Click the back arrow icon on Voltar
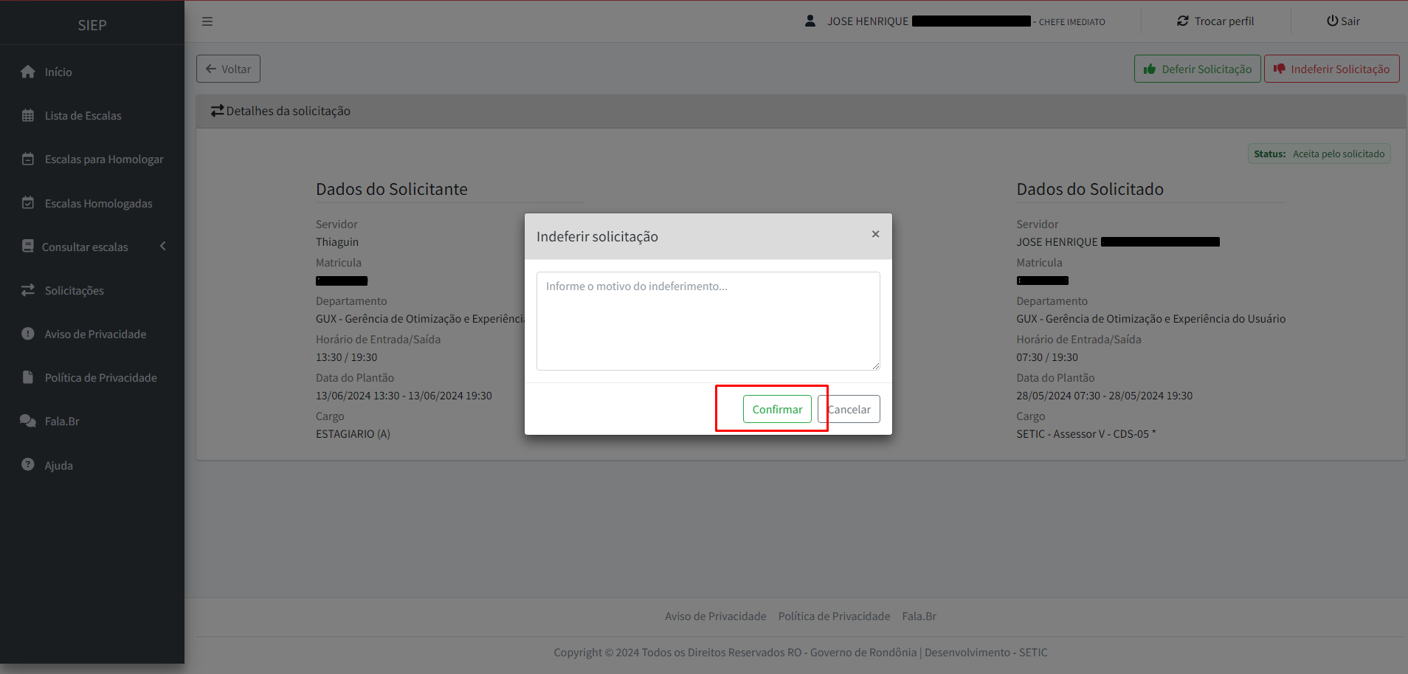This screenshot has width=1408, height=674. (211, 69)
